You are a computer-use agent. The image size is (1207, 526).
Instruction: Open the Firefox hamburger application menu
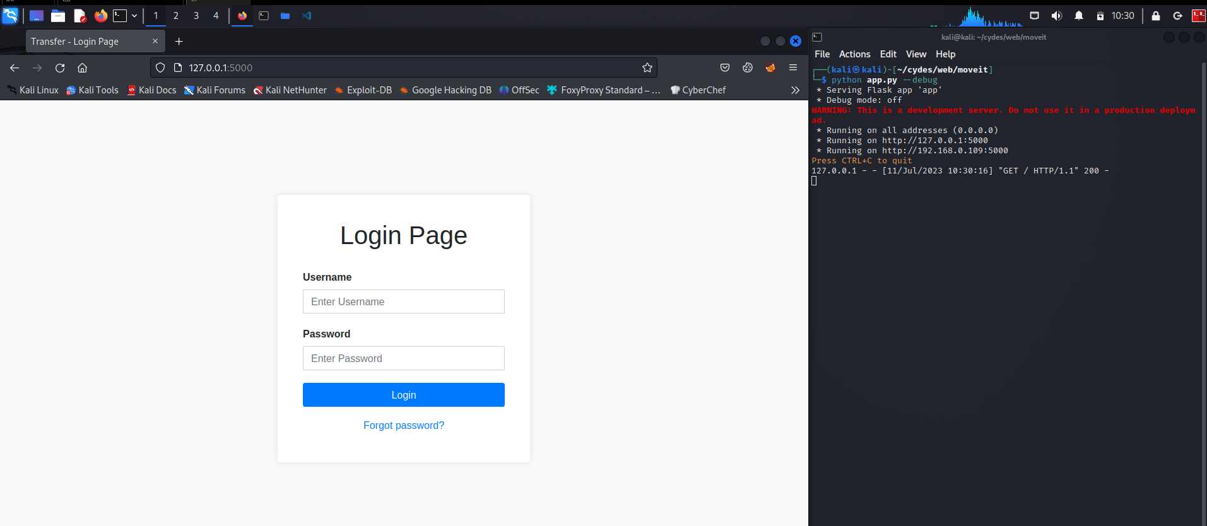[x=793, y=67]
